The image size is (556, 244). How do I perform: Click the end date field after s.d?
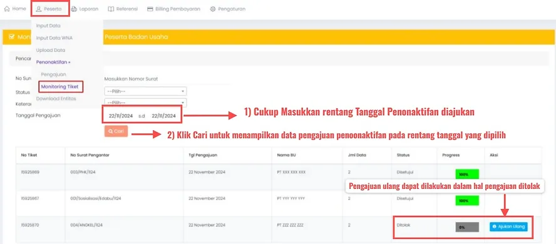point(163,116)
